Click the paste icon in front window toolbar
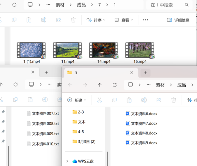 129,100
